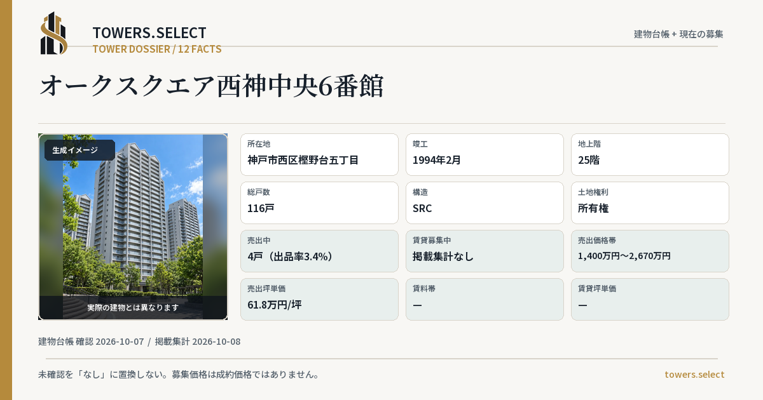Screen dimensions: 763x400
Task: Select the 土地権利 card showing 所有権
Action: click(650, 203)
